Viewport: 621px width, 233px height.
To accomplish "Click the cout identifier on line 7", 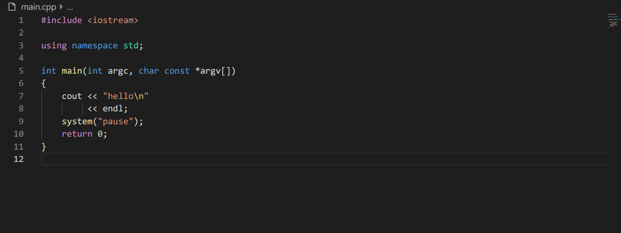I will pos(72,96).
